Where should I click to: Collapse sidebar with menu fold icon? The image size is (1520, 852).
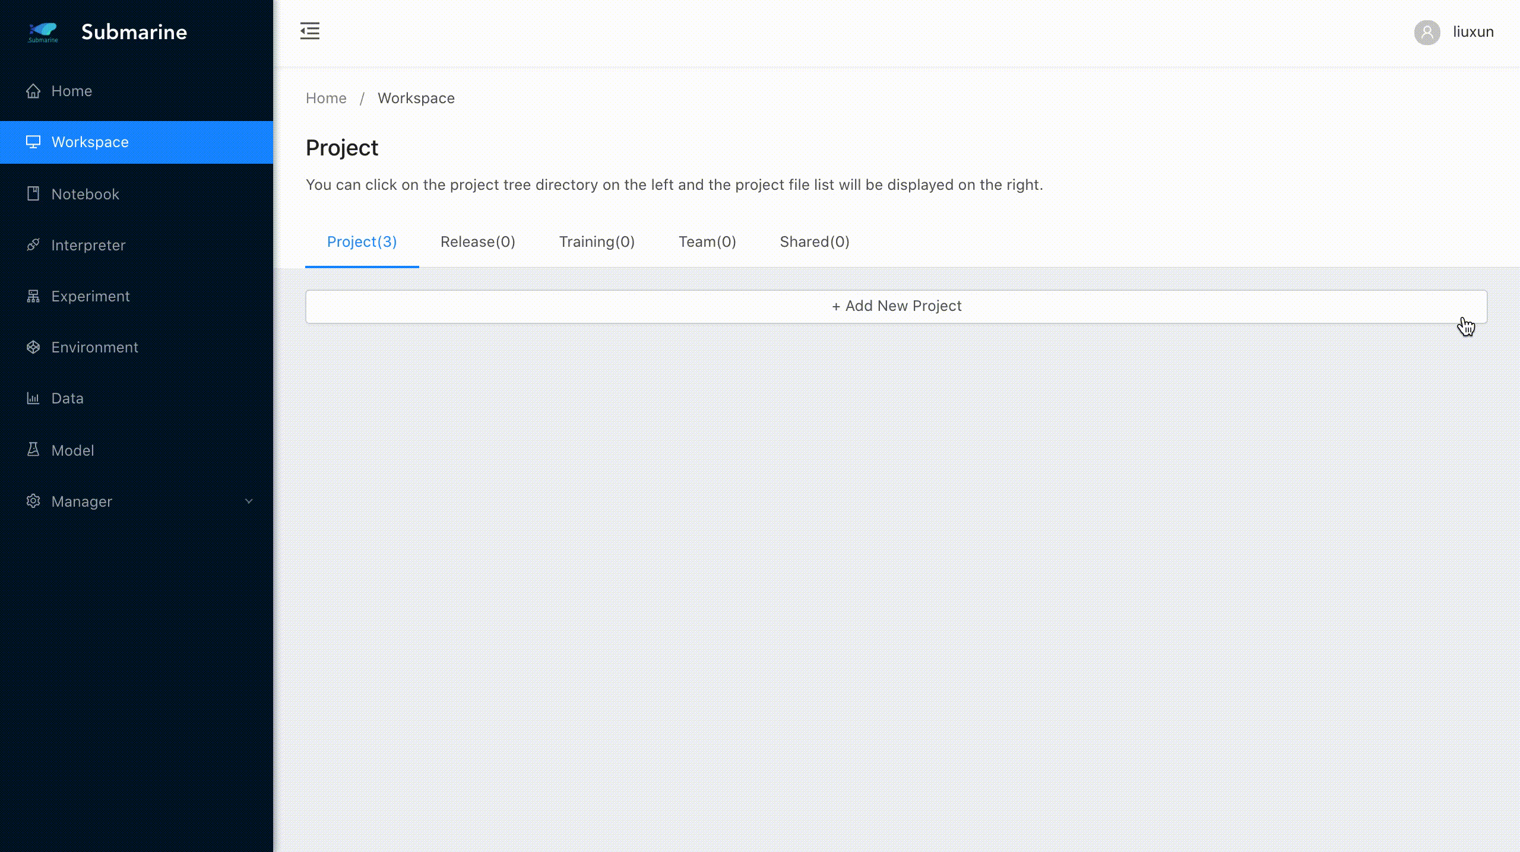[x=309, y=31]
